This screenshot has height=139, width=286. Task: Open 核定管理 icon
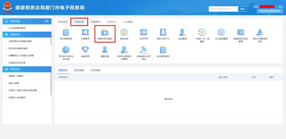(x=182, y=32)
